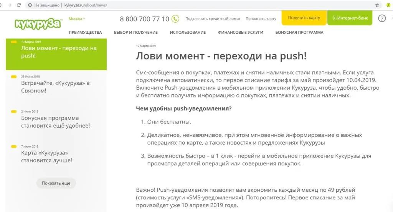393x212 pixels.
Task: Click the sidebar date 2 Июля 2018
Action: pyautogui.click(x=30, y=112)
